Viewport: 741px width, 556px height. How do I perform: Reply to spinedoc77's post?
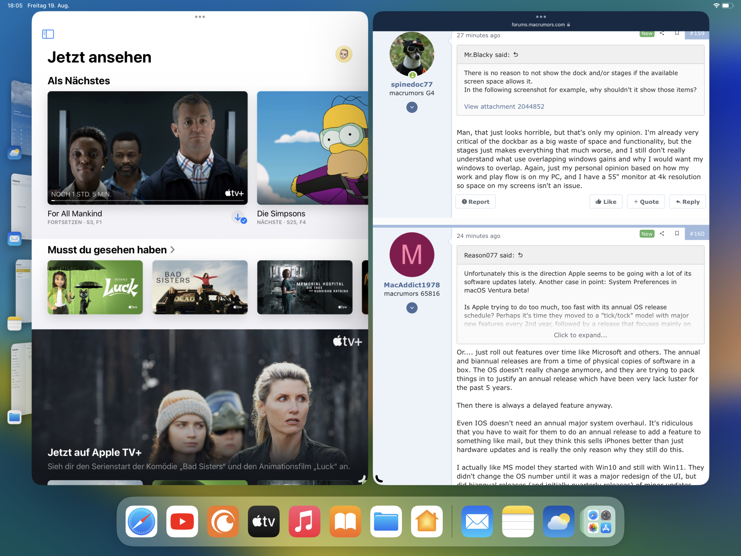pos(687,202)
